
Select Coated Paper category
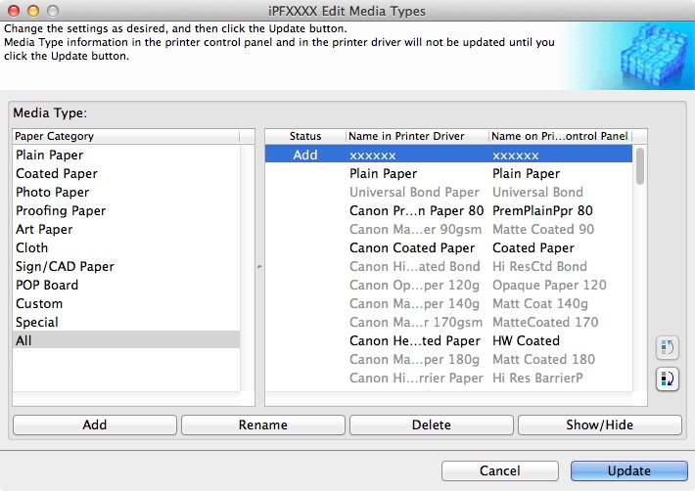tap(126, 173)
